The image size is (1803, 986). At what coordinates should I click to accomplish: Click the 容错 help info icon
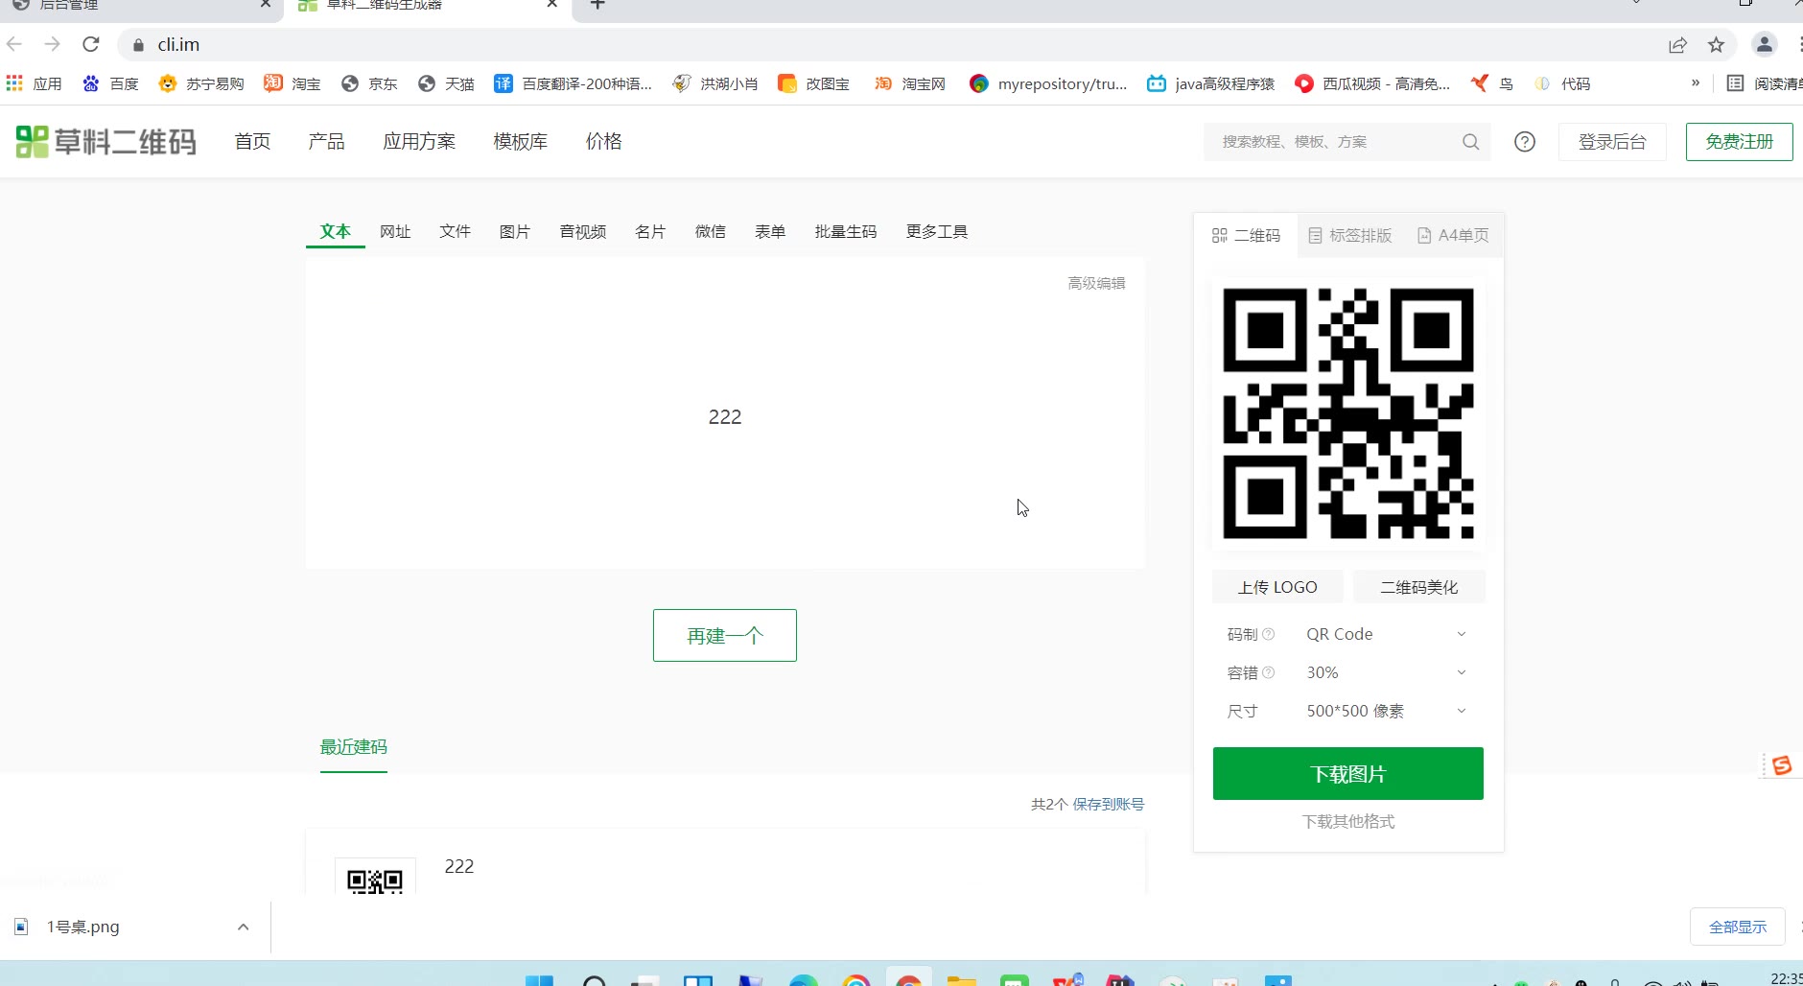point(1268,672)
